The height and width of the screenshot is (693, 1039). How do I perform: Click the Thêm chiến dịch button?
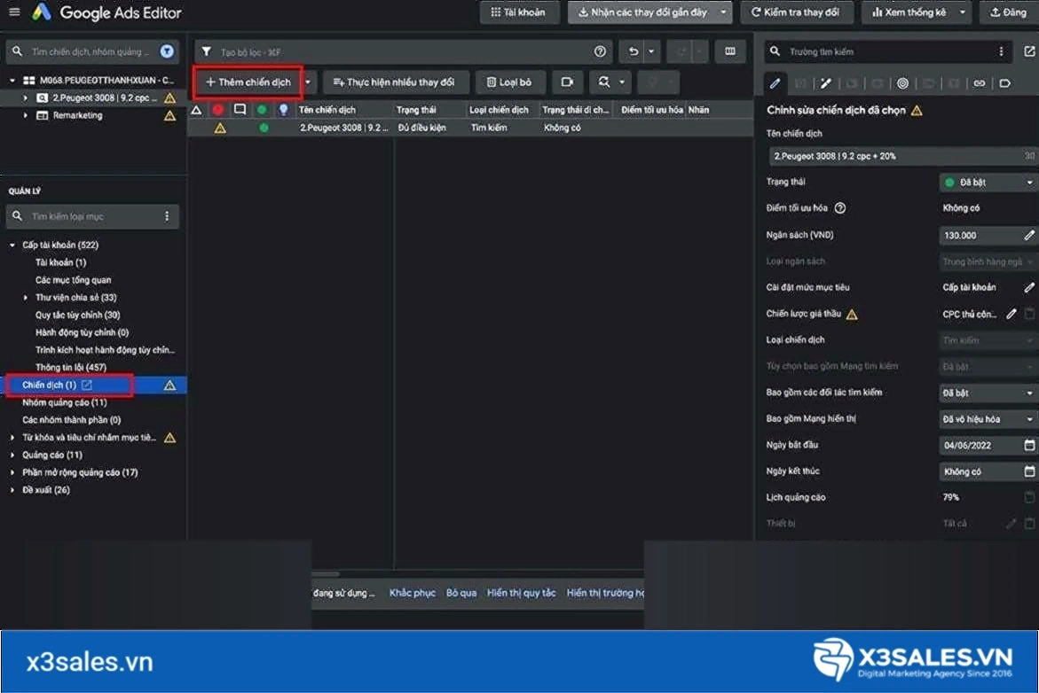point(248,82)
